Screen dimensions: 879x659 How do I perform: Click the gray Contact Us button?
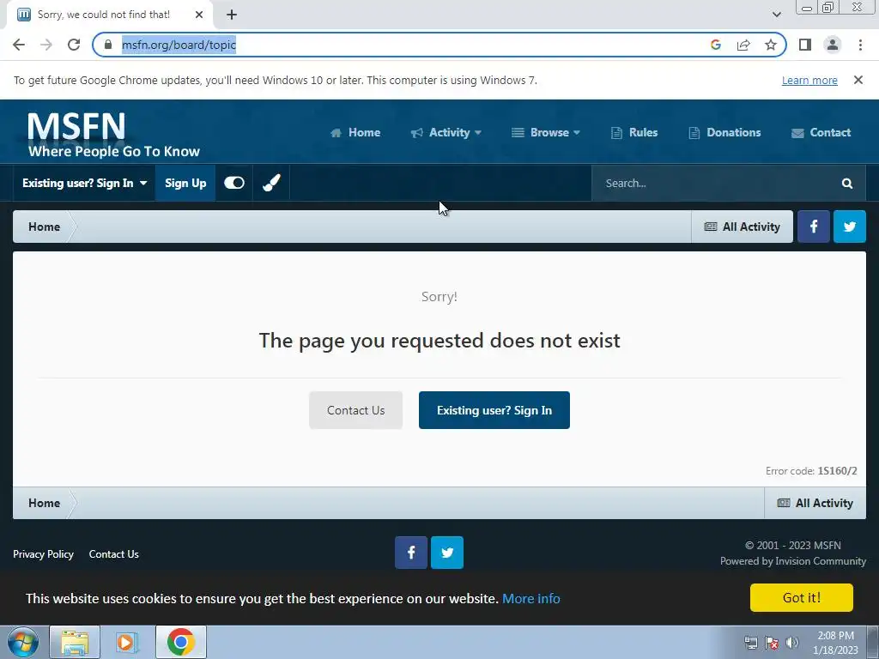356,411
